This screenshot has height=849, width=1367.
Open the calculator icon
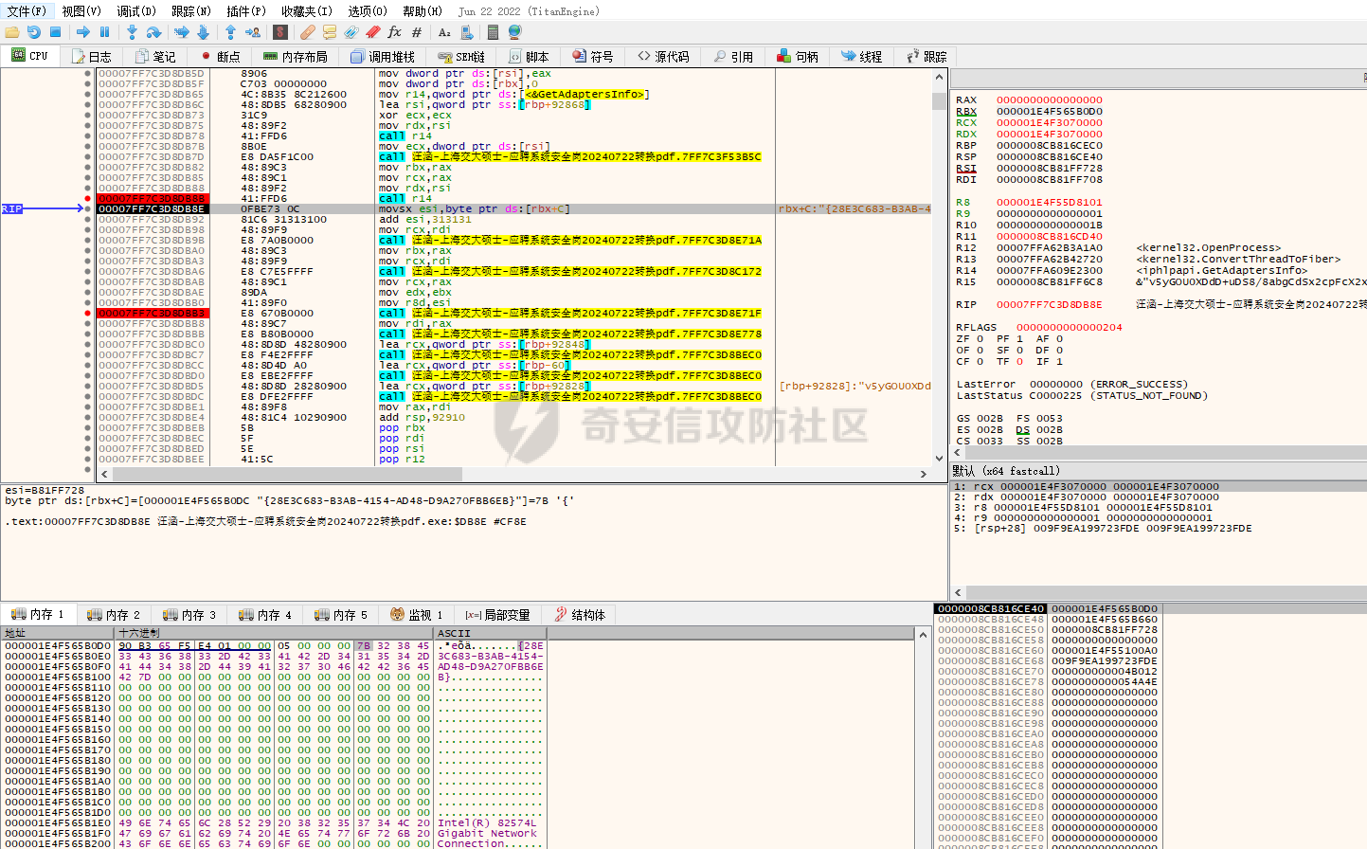coord(493,32)
